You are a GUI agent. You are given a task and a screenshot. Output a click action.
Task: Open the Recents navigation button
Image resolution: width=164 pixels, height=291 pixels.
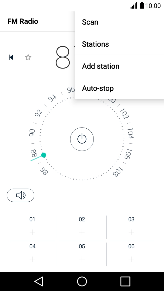click(125, 281)
